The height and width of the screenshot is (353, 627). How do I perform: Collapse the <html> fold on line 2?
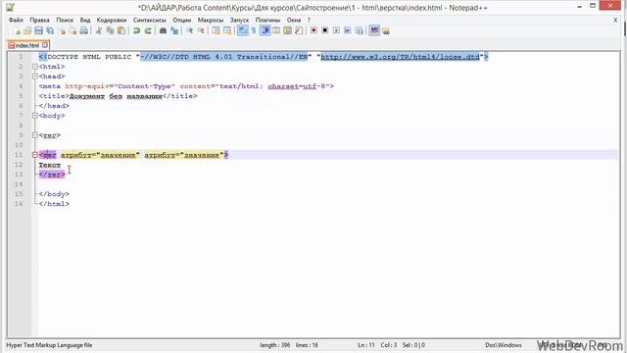pos(35,67)
